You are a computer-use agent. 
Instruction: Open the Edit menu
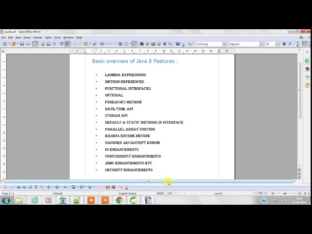(10, 38)
